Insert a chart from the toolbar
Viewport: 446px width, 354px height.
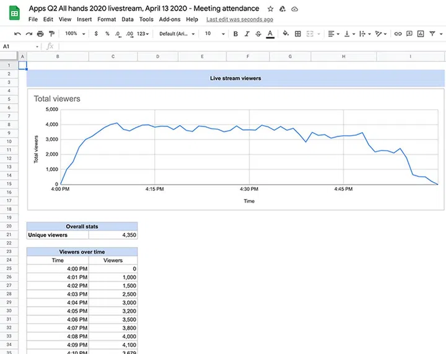(x=421, y=33)
